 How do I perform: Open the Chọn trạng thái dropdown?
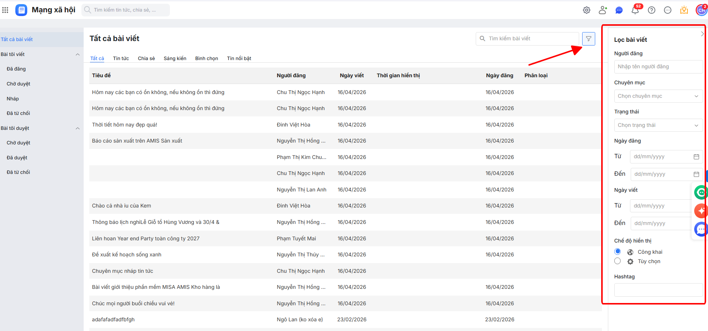(658, 125)
